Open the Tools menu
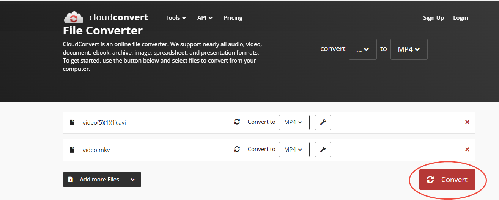 click(176, 18)
